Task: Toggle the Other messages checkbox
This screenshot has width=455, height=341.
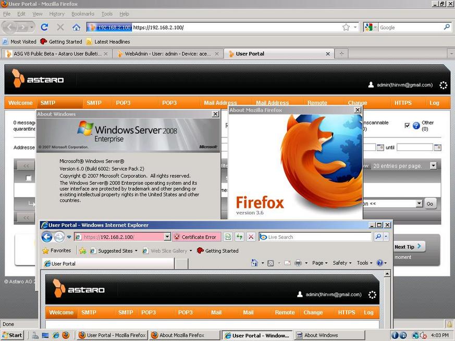Action: 407,125
